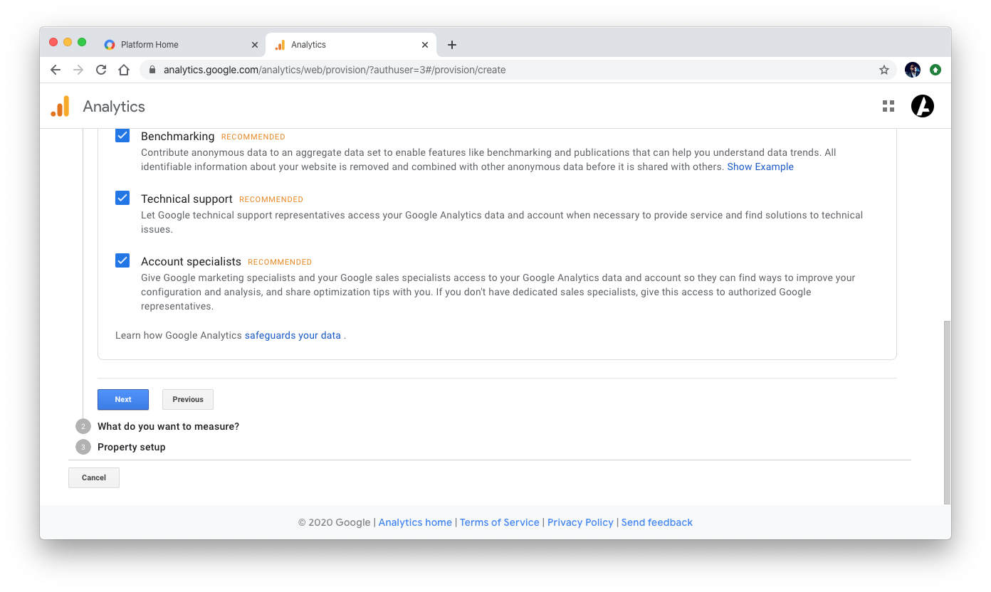Expand step 3 Property setup
Image resolution: width=991 pixels, height=592 pixels.
pyautogui.click(x=131, y=448)
